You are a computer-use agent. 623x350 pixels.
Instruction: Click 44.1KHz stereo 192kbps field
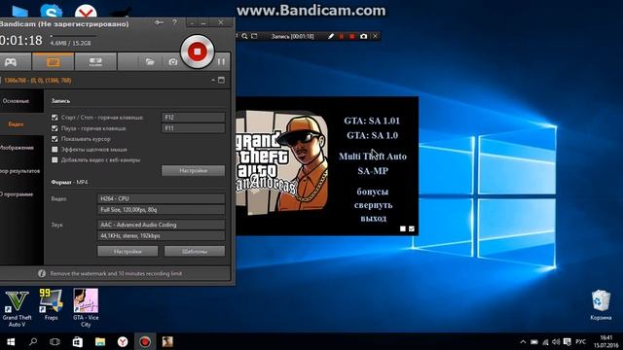pyautogui.click(x=161, y=235)
